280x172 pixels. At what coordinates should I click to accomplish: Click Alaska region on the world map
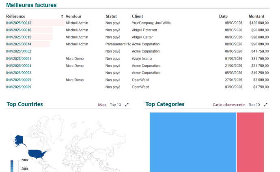tap(19, 140)
